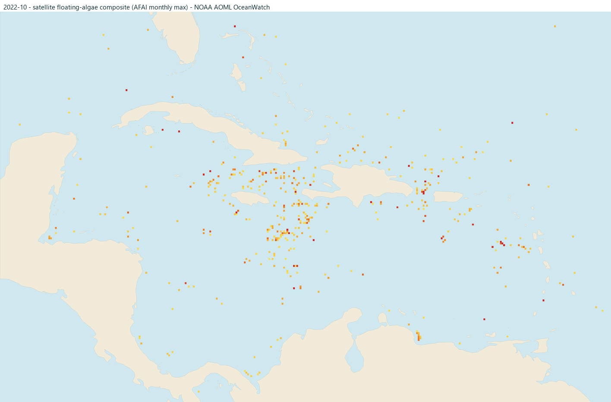Click the island of Jamaica on the map
Image resolution: width=611 pixels, height=402 pixels.
point(249,198)
